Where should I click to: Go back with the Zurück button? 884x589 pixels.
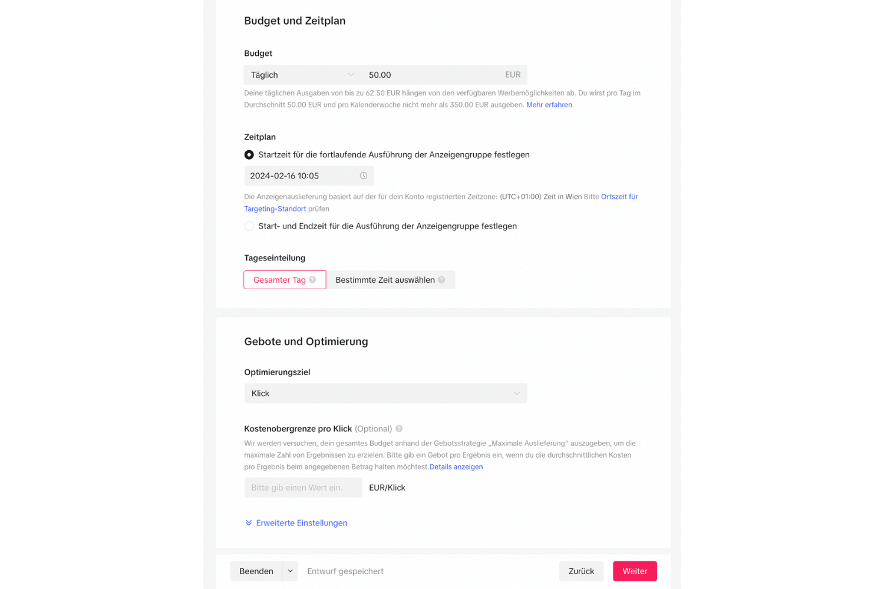(x=581, y=571)
